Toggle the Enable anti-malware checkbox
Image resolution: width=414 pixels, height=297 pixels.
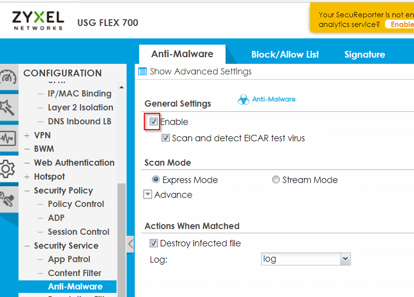pyautogui.click(x=153, y=122)
